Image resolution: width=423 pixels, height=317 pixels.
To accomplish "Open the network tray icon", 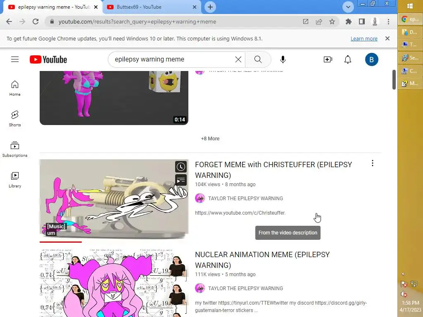I will click(413, 284).
